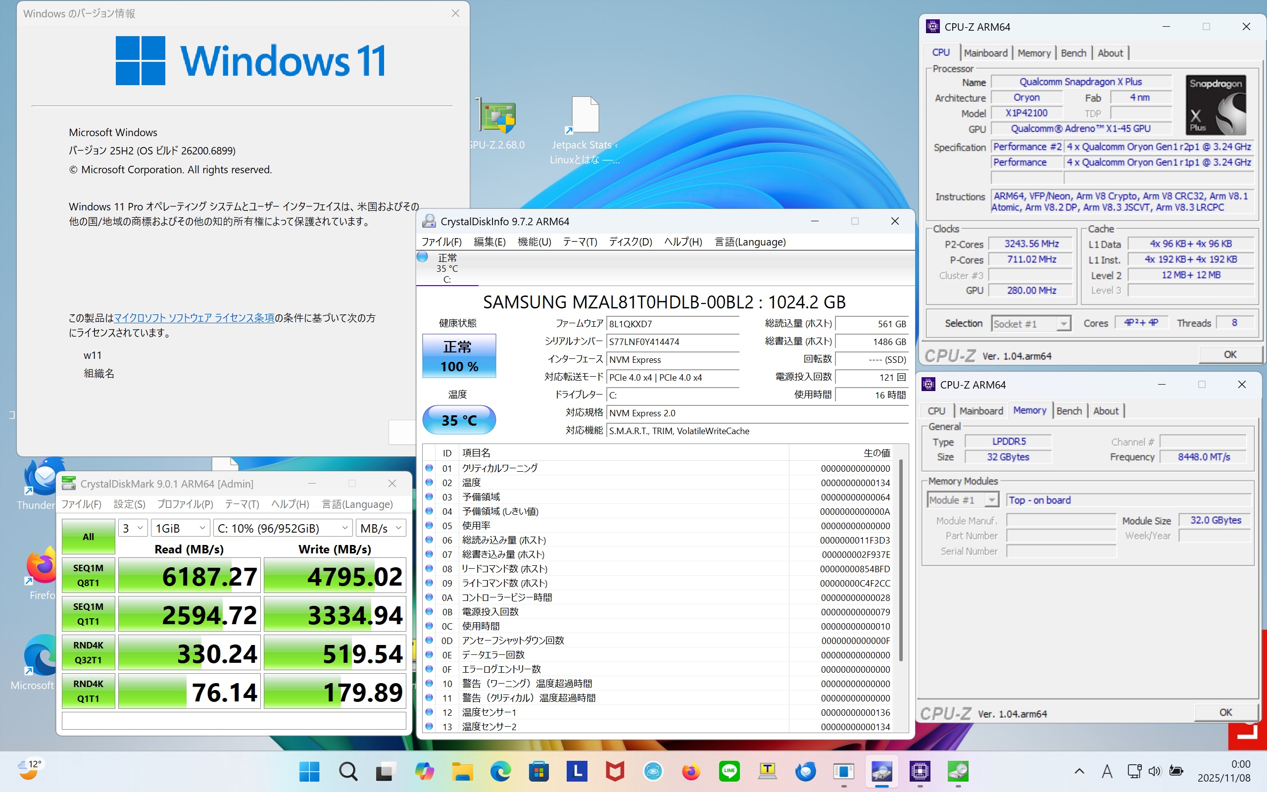Close the Windows のバージョン情報 dialog
This screenshot has height=792, width=1267.
pos(455,13)
